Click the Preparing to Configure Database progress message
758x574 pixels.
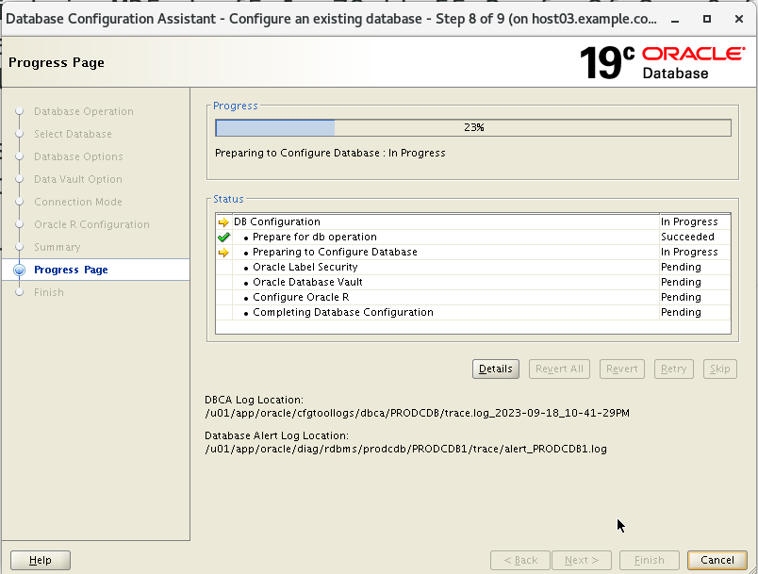pyautogui.click(x=330, y=154)
